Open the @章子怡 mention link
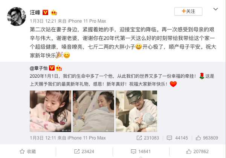Screen dimensions: 226x158 point(39,68)
